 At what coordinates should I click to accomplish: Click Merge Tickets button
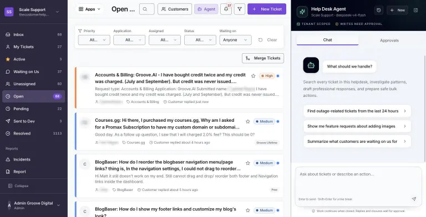pyautogui.click(x=263, y=58)
